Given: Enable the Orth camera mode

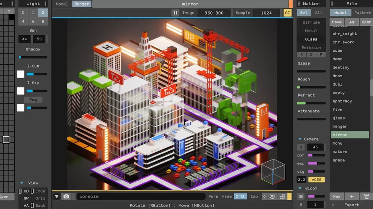Looking at the screenshot, I should pyautogui.click(x=240, y=196).
